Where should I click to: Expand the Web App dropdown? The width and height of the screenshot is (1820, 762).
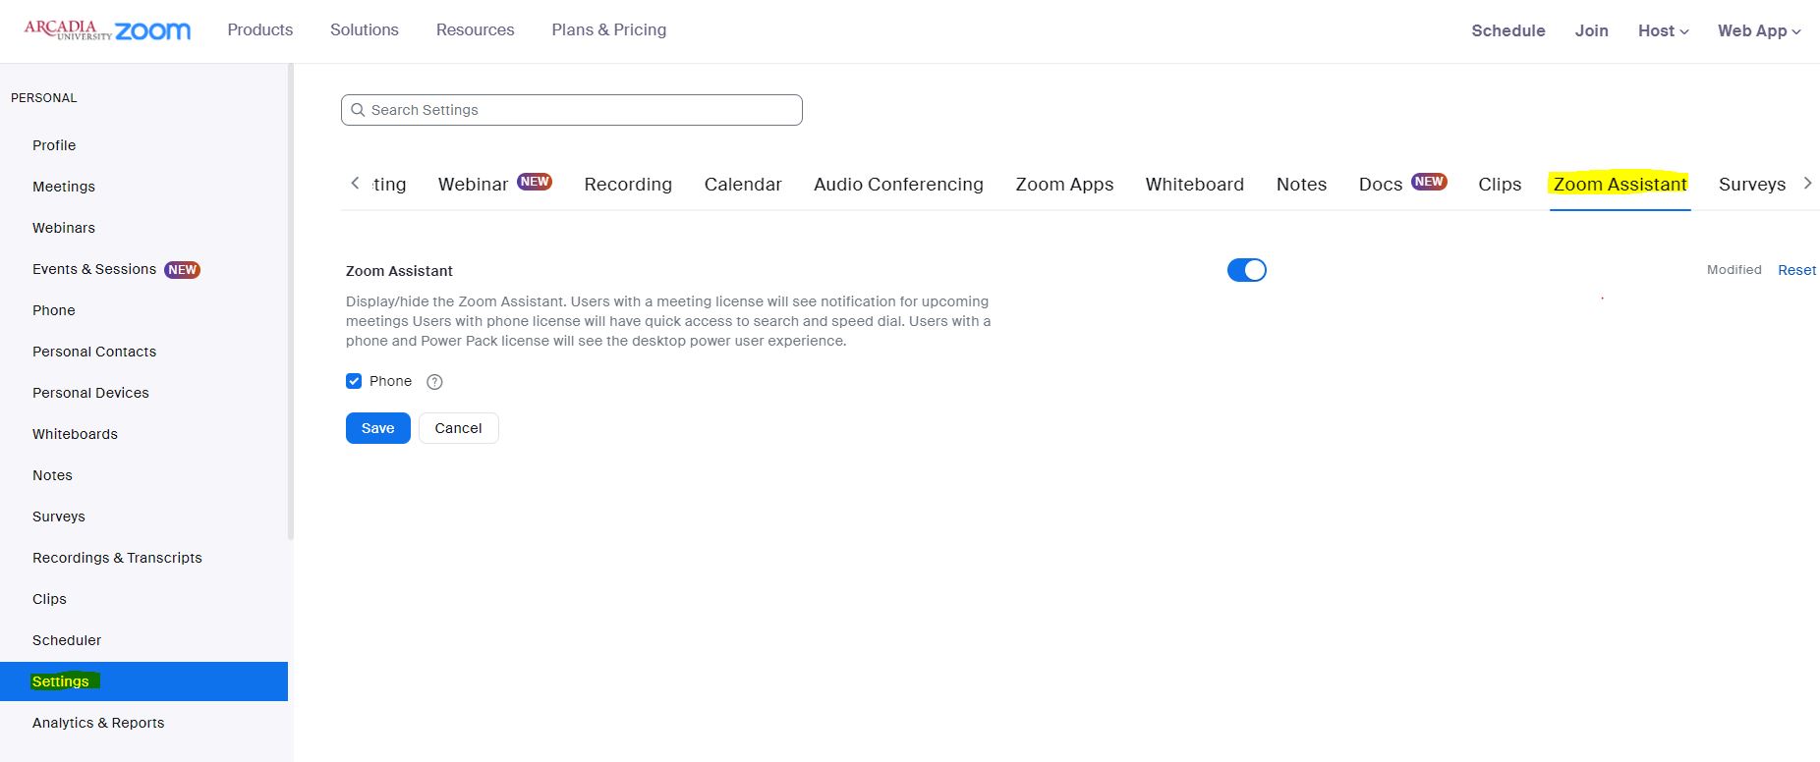(x=1759, y=30)
